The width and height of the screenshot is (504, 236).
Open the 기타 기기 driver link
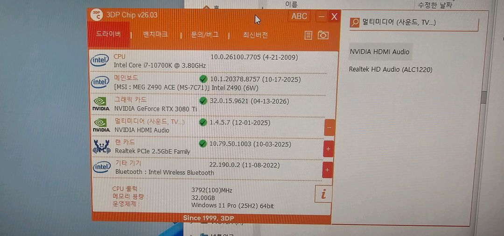128,164
